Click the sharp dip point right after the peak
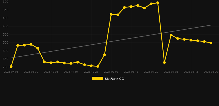Image resolution: width=219 pixels, height=106 pixels. (164, 62)
